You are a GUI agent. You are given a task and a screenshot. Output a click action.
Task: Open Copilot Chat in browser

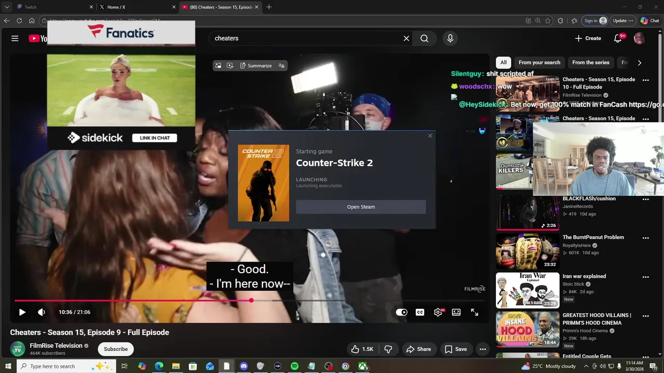tap(650, 21)
